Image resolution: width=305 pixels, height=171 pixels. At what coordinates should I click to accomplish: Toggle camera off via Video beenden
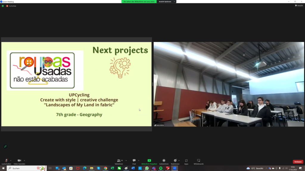[19, 161]
